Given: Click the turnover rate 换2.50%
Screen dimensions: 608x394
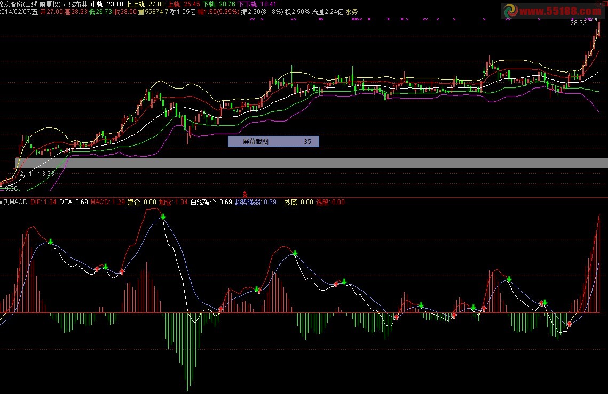Looking at the screenshot, I should pyautogui.click(x=297, y=12).
